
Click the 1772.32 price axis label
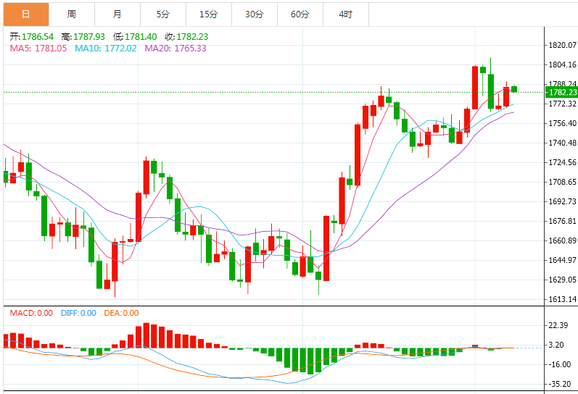(563, 104)
